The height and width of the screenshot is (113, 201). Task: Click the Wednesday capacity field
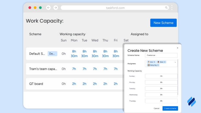tap(161, 95)
